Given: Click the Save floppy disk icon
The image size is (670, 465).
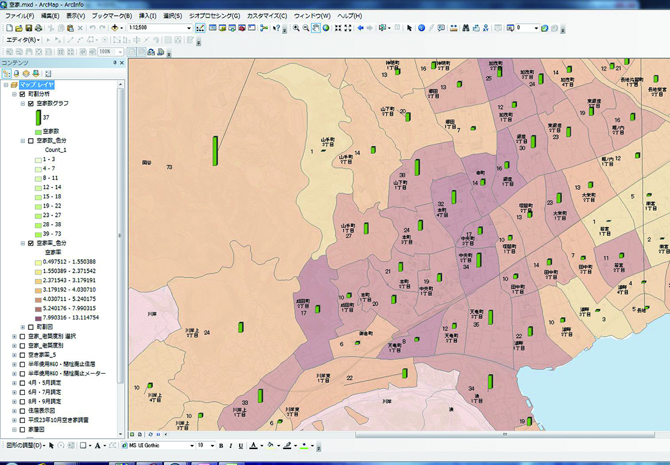Looking at the screenshot, I should click(x=29, y=28).
